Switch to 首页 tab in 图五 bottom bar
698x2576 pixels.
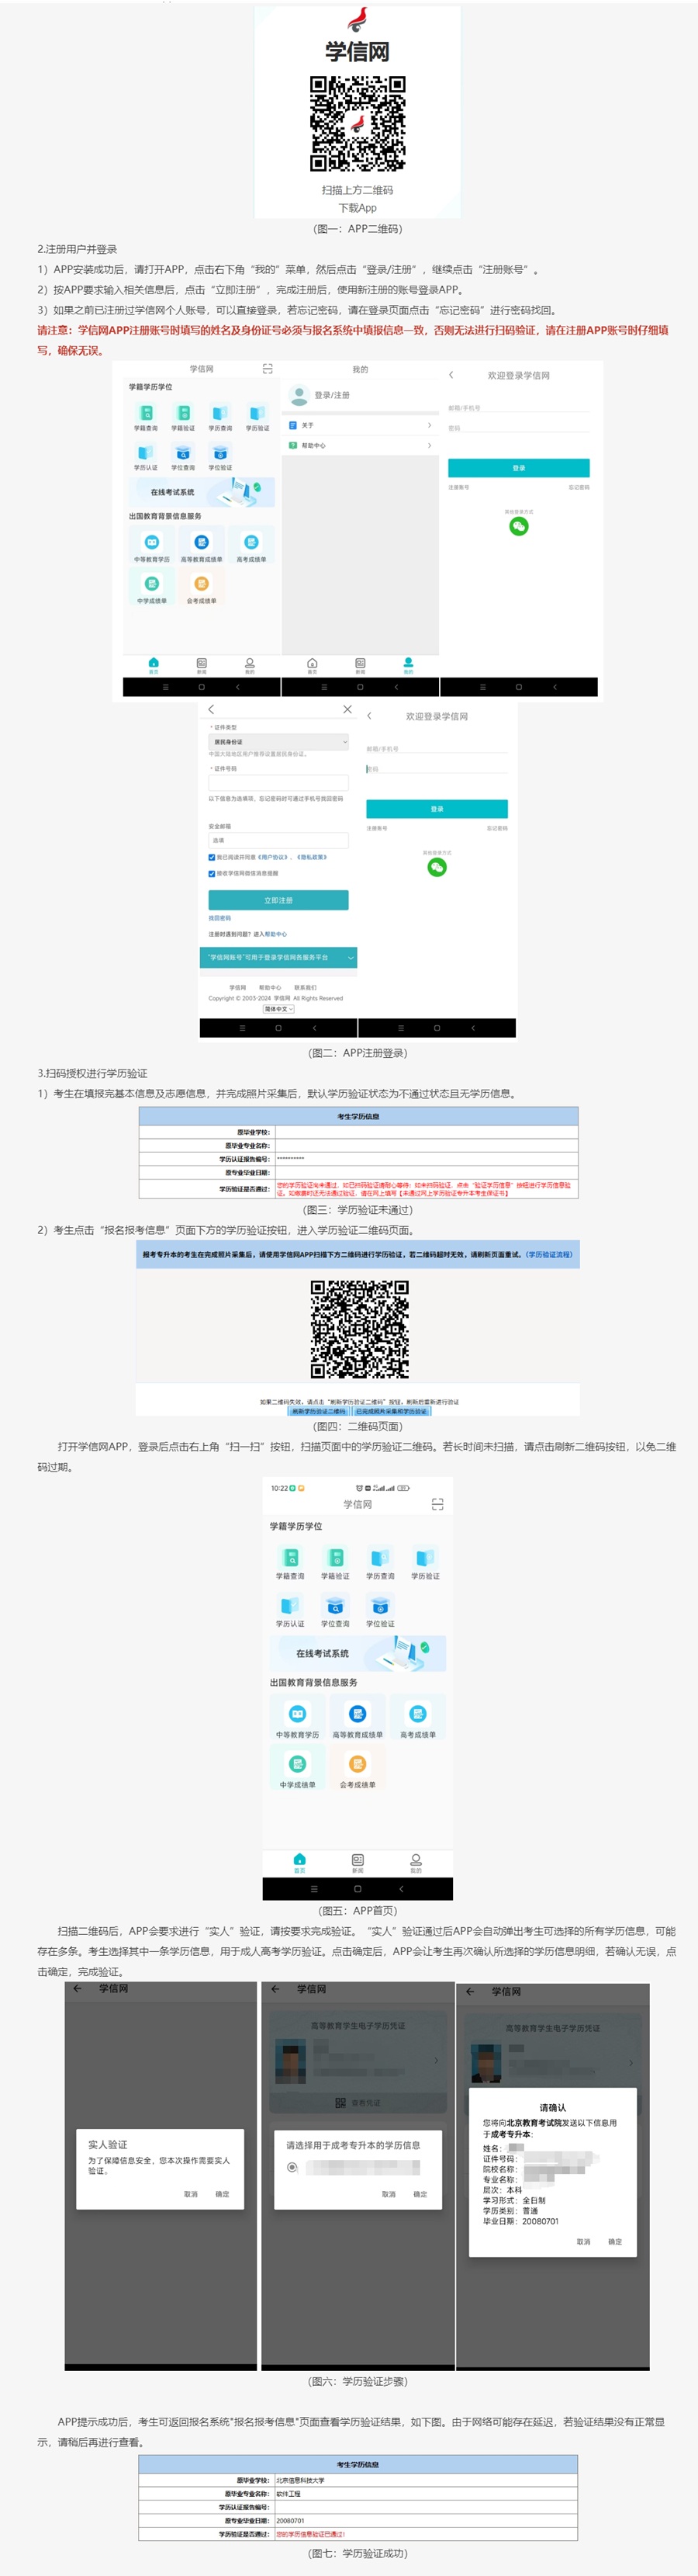point(299,1863)
